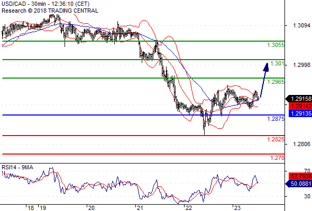Image resolution: width=312 pixels, height=211 pixels.
Task: Click the date label 21 on time axis
Action: [x=140, y=208]
